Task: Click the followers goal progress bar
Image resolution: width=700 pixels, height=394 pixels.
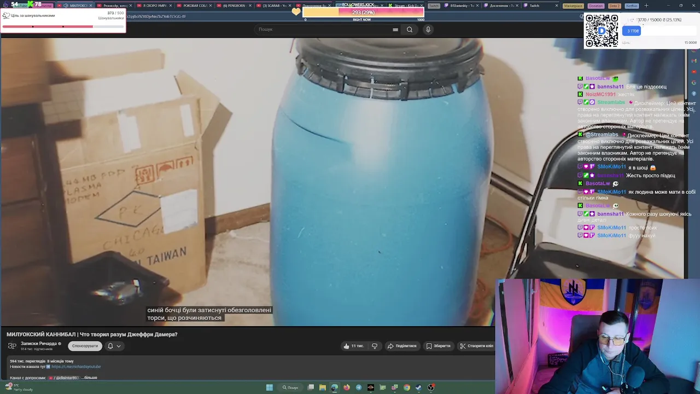Action: pyautogui.click(x=363, y=12)
